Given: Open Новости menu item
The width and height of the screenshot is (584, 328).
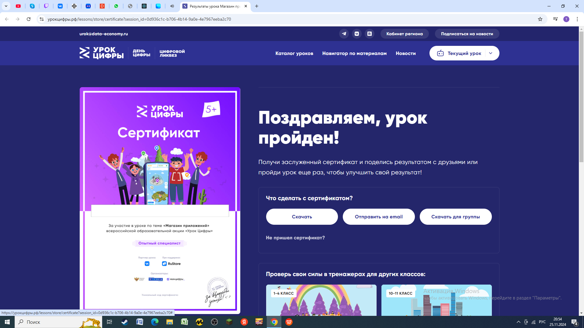Looking at the screenshot, I should point(406,53).
